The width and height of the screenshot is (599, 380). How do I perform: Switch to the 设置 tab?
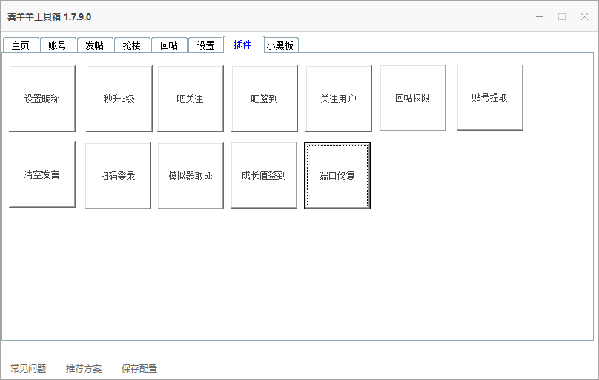pos(205,45)
